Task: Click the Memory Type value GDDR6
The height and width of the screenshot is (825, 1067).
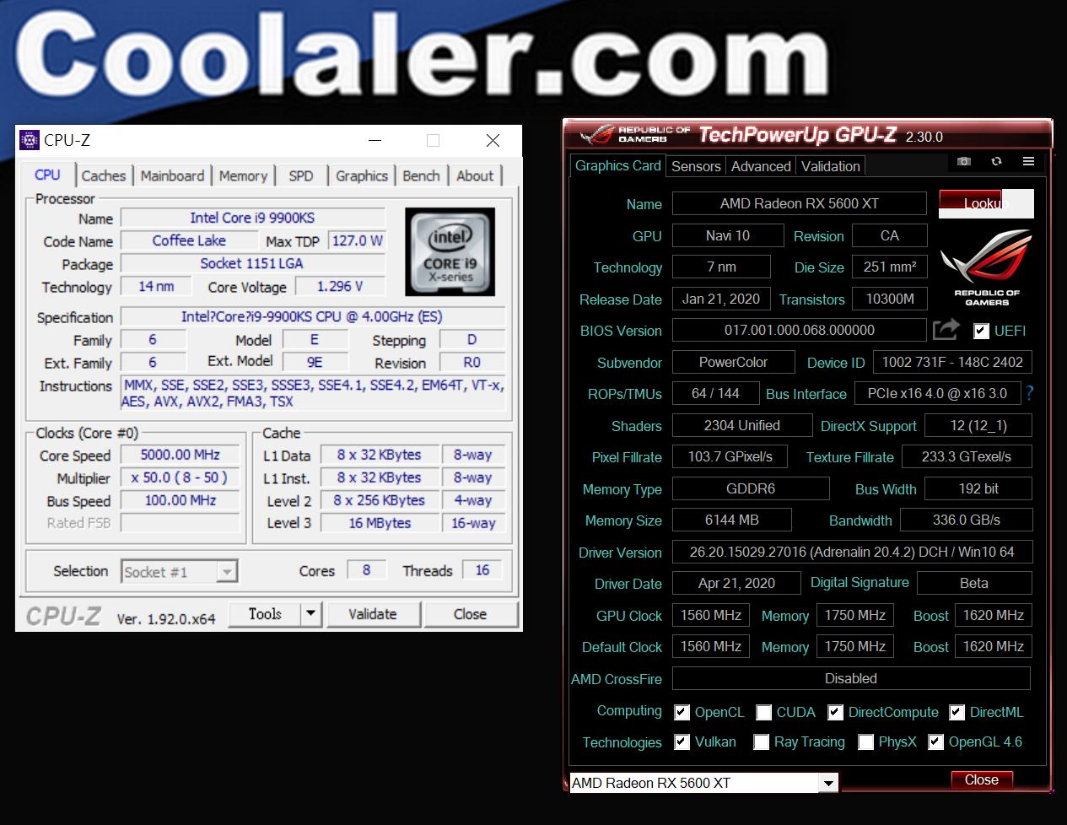Action: pos(751,488)
